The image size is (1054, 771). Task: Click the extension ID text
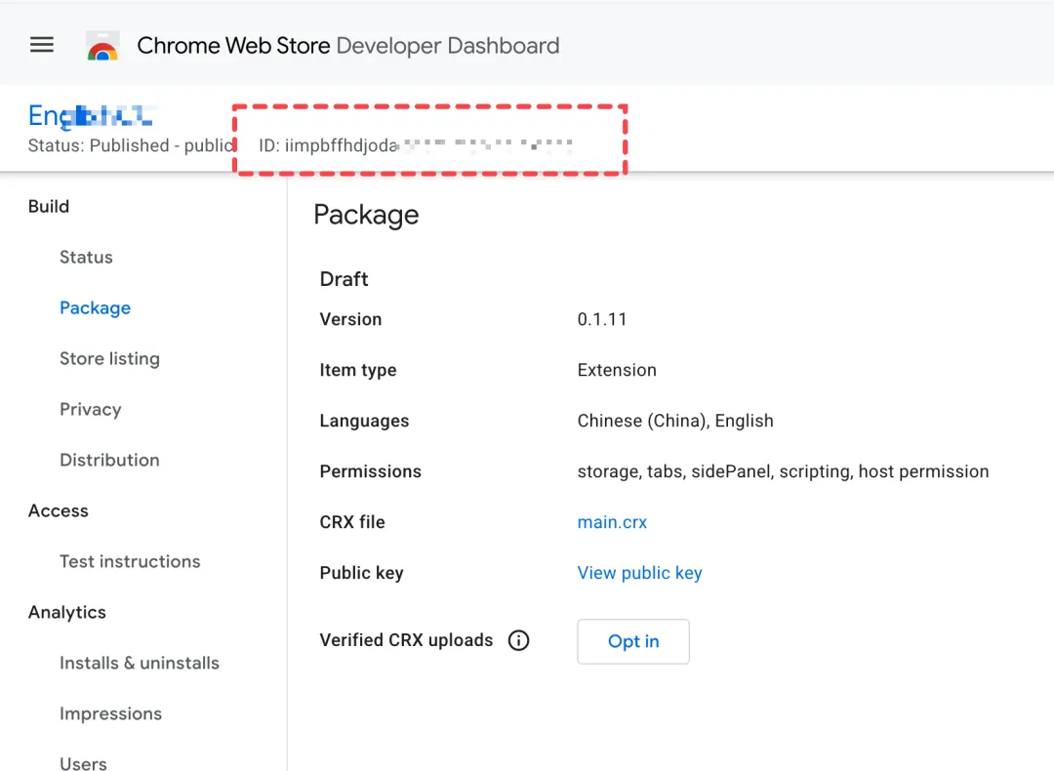[x=416, y=145]
